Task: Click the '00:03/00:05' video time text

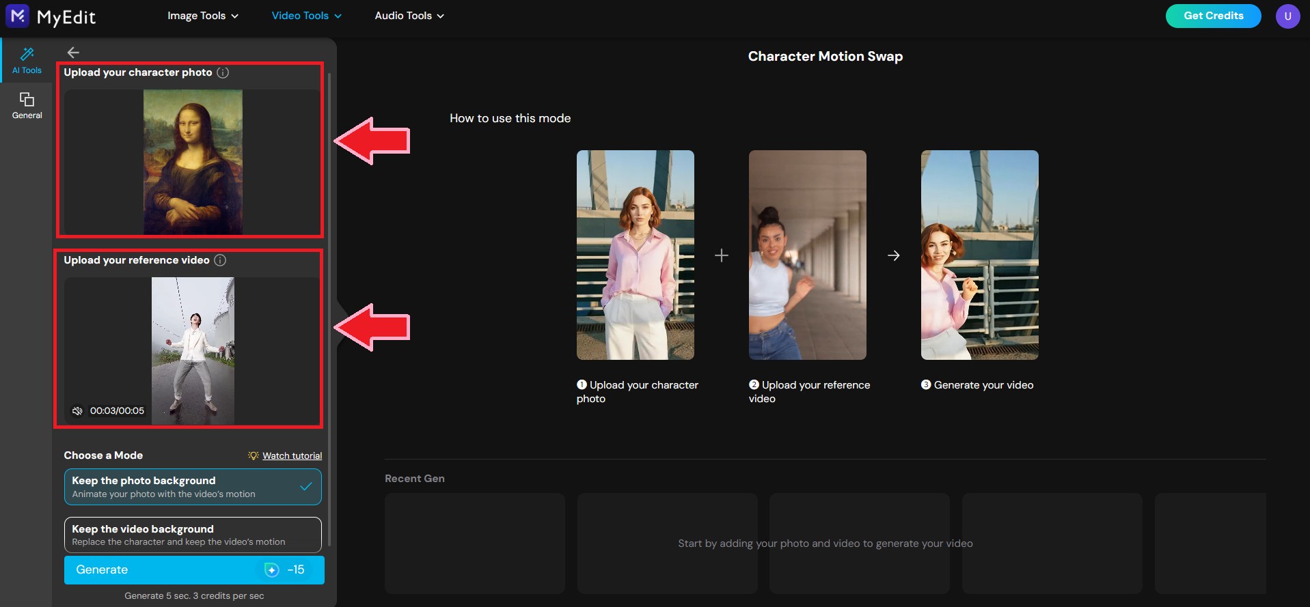Action: 117,410
